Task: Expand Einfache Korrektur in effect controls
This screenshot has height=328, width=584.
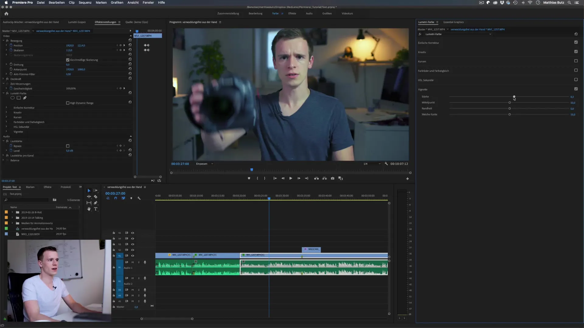Action: pos(6,108)
